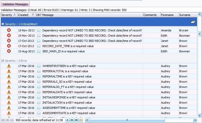202x123 pixels.
Task: Collapse the Severity 1-Critical/Abort group
Action: [3, 24]
